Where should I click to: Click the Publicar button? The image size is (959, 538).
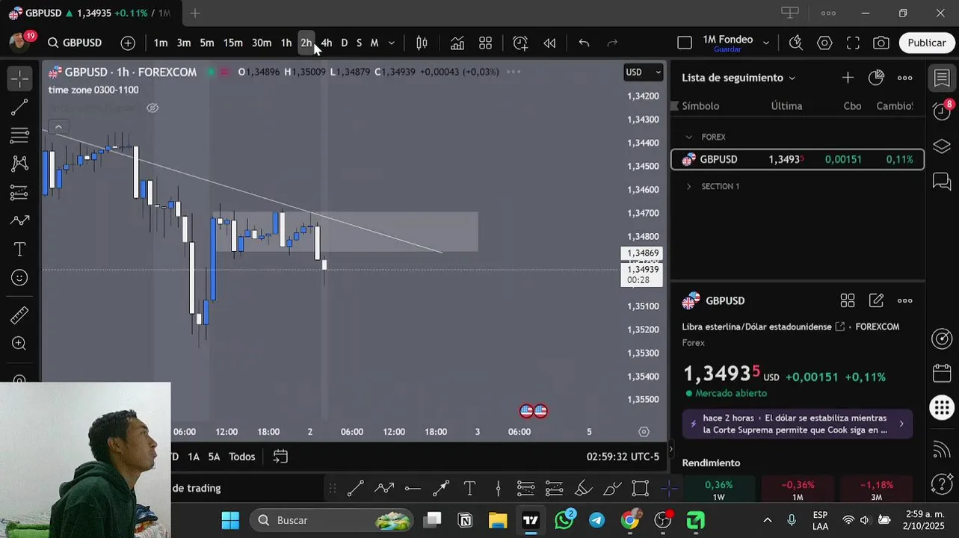click(927, 43)
